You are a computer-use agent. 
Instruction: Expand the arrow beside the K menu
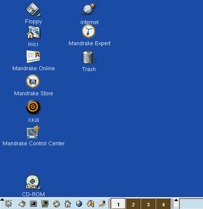2,199
